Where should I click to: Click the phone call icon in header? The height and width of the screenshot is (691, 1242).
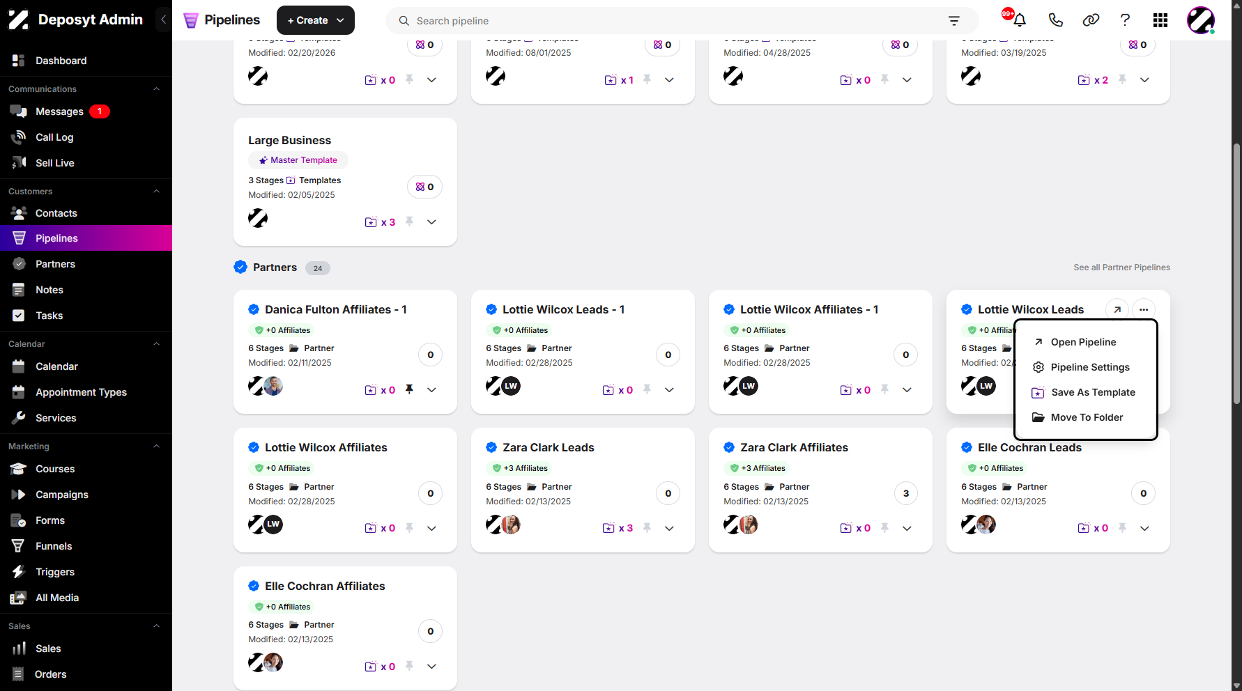click(x=1055, y=20)
